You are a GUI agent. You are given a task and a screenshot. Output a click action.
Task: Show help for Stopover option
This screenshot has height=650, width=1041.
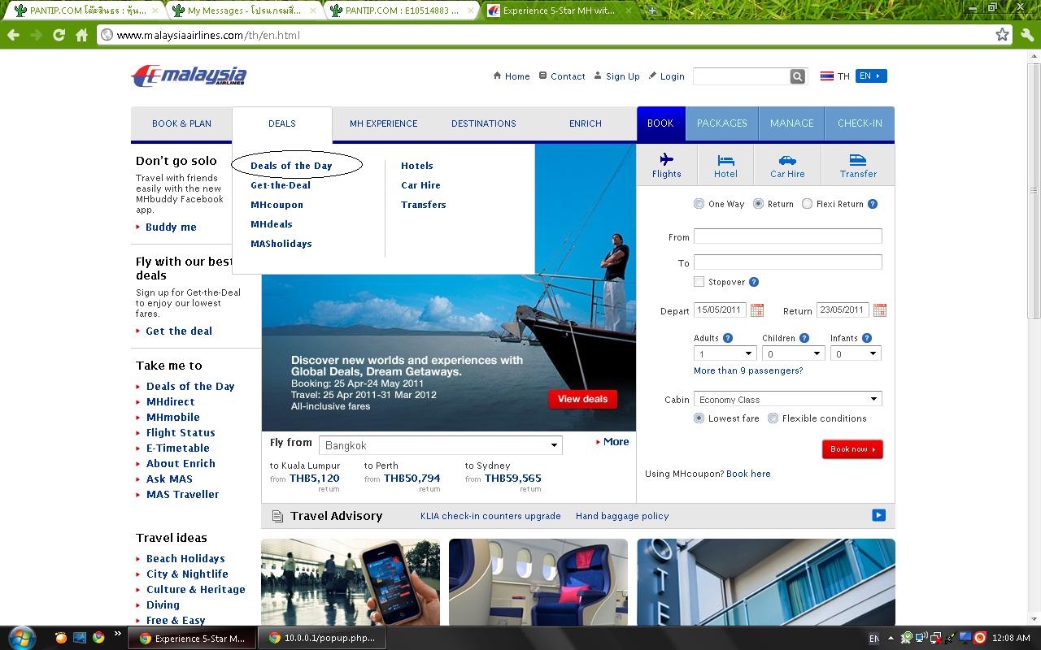(754, 282)
